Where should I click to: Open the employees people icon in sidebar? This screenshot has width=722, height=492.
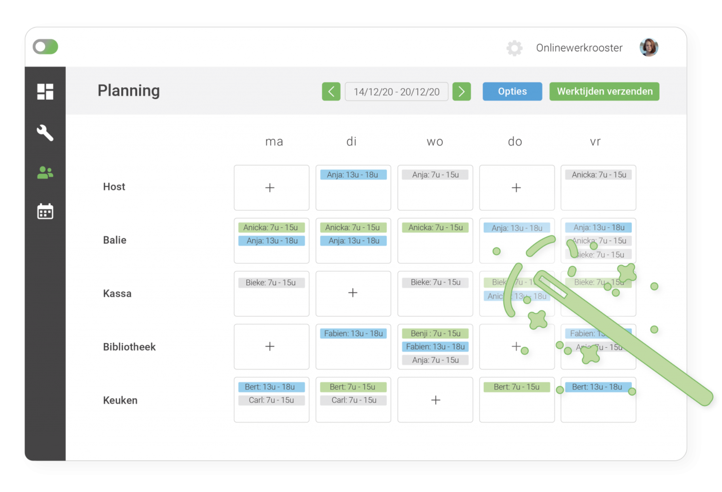pos(45,173)
